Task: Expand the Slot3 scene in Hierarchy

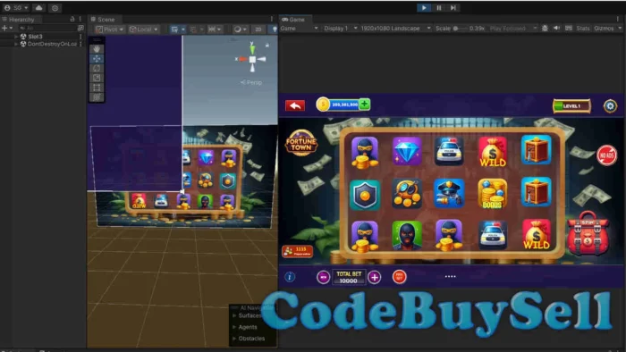Action: pos(16,37)
